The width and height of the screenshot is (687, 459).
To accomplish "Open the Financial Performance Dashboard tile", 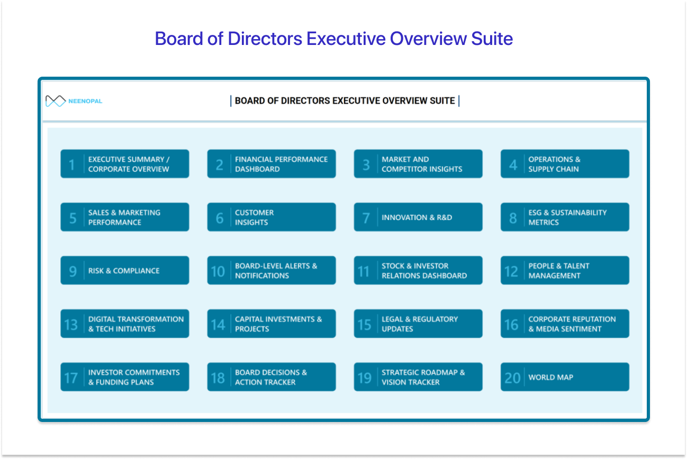I will point(271,164).
